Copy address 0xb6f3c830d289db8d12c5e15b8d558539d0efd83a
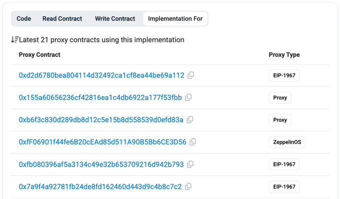Image resolution: width=340 pixels, height=199 pixels. (190, 120)
